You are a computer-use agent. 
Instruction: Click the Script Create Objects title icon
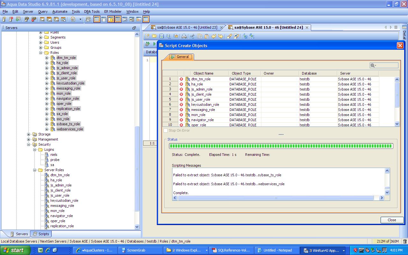pyautogui.click(x=161, y=46)
